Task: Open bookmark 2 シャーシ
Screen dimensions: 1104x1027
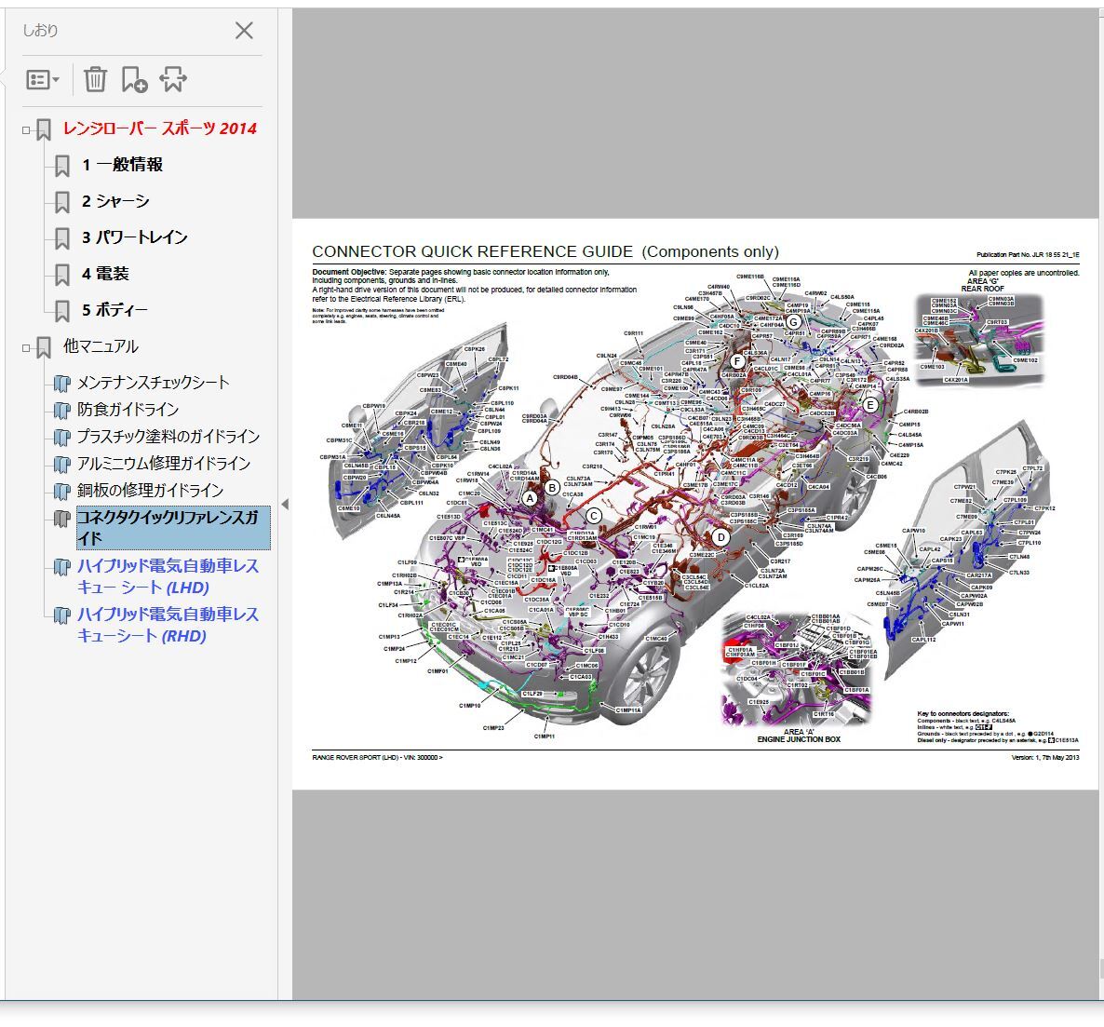Action: 115,201
